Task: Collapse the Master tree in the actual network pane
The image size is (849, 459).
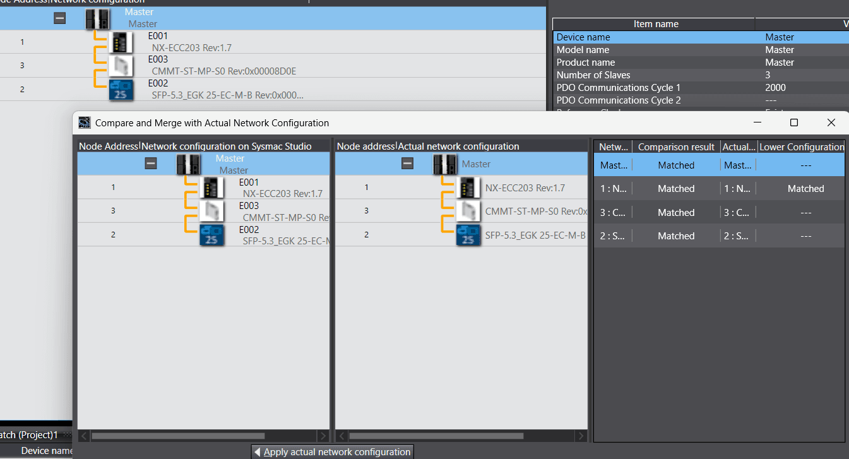Action: pos(407,162)
